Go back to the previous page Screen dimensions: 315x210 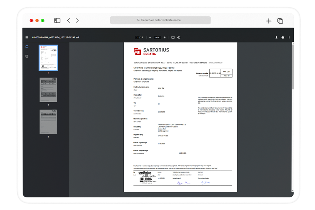[x=69, y=20]
